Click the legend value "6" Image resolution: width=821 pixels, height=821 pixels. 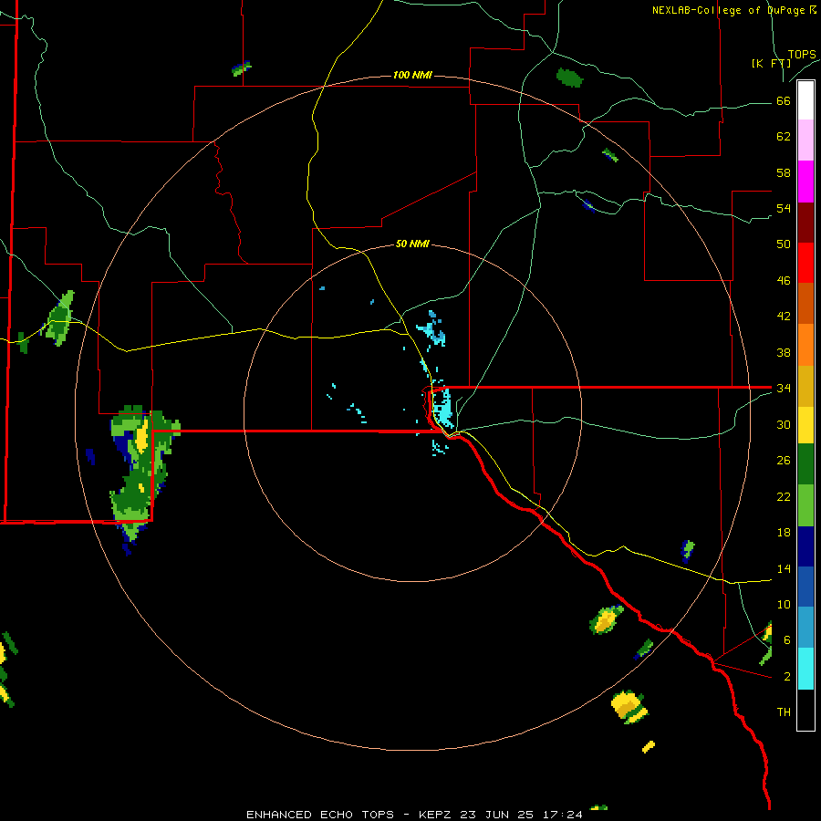tap(787, 639)
